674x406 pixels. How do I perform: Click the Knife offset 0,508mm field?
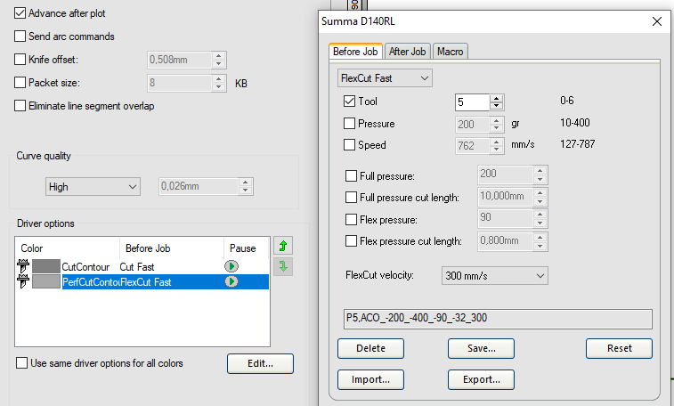[x=179, y=60]
